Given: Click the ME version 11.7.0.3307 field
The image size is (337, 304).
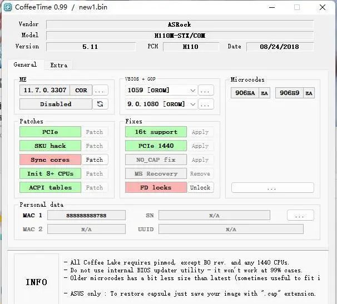Looking at the screenshot, I should pyautogui.click(x=44, y=90).
